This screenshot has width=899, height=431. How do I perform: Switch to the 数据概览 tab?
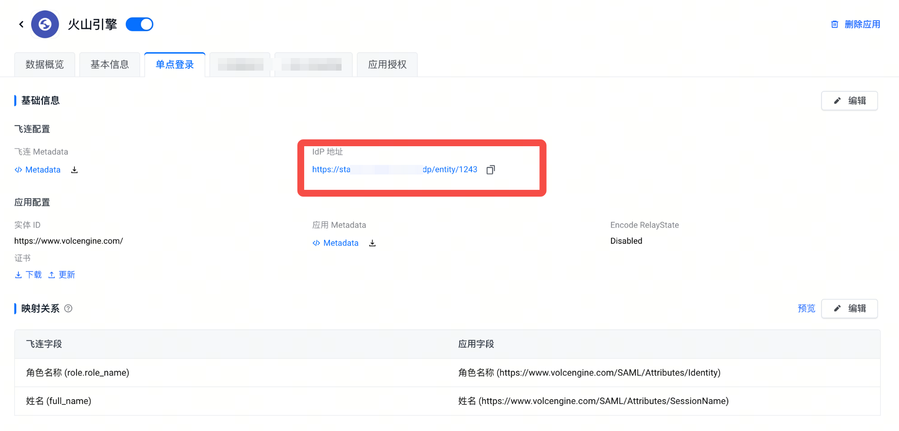45,65
